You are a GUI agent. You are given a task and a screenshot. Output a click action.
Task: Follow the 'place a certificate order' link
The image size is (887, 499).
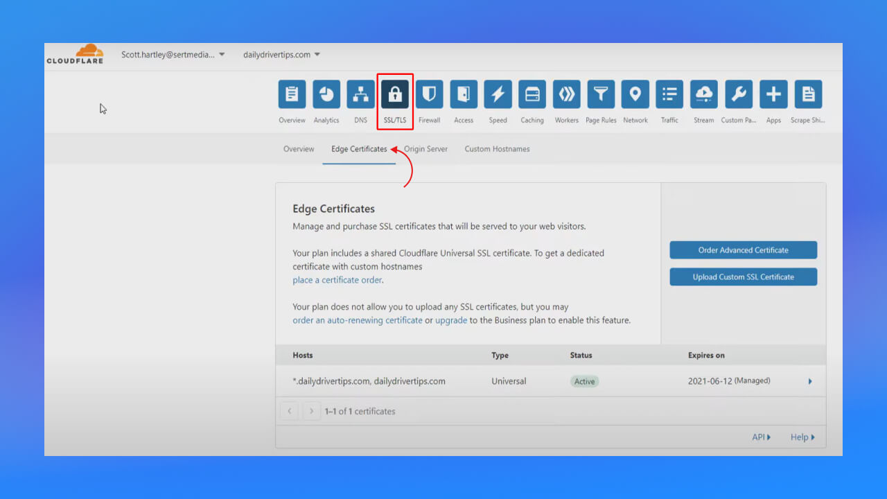click(337, 280)
